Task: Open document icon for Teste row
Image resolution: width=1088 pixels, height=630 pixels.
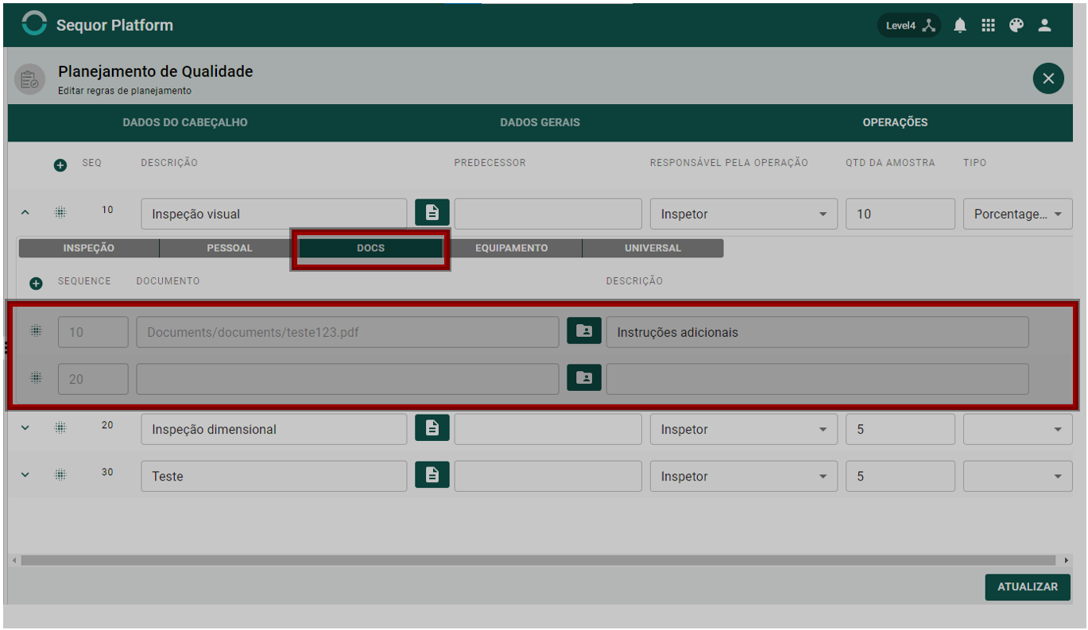Action: pos(432,474)
